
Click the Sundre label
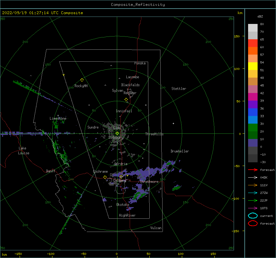click(93, 127)
